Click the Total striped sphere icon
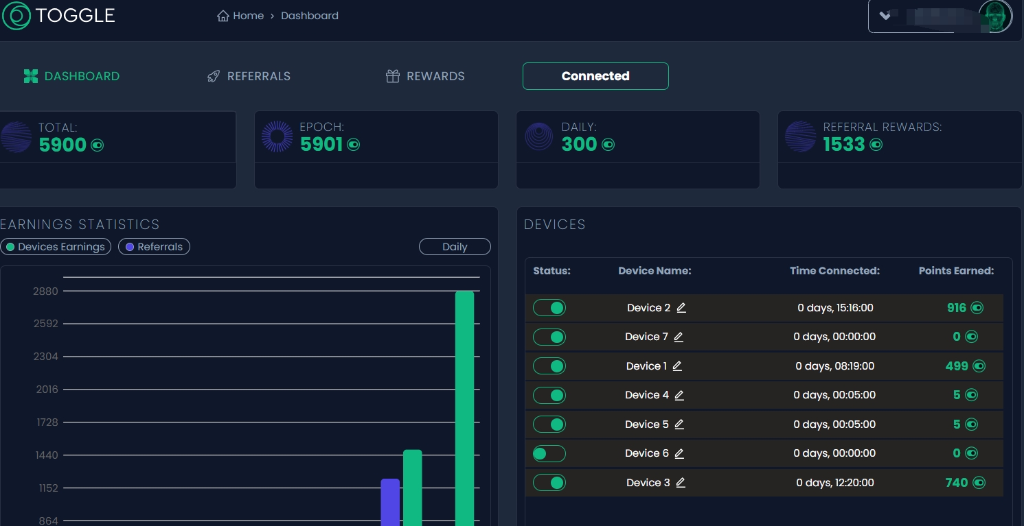Image resolution: width=1024 pixels, height=526 pixels. [16, 136]
